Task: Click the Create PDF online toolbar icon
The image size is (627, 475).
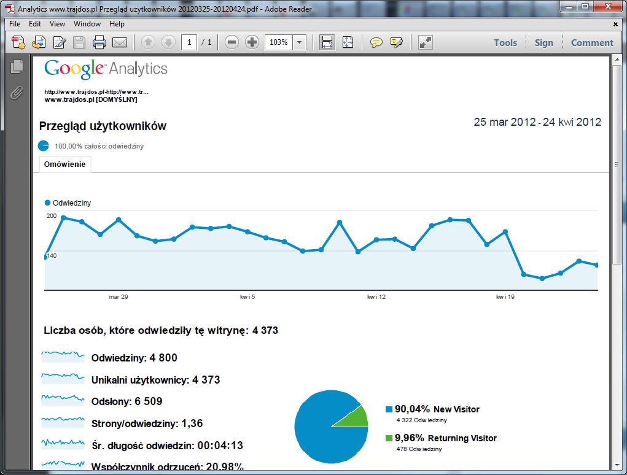Action: pyautogui.click(x=18, y=42)
